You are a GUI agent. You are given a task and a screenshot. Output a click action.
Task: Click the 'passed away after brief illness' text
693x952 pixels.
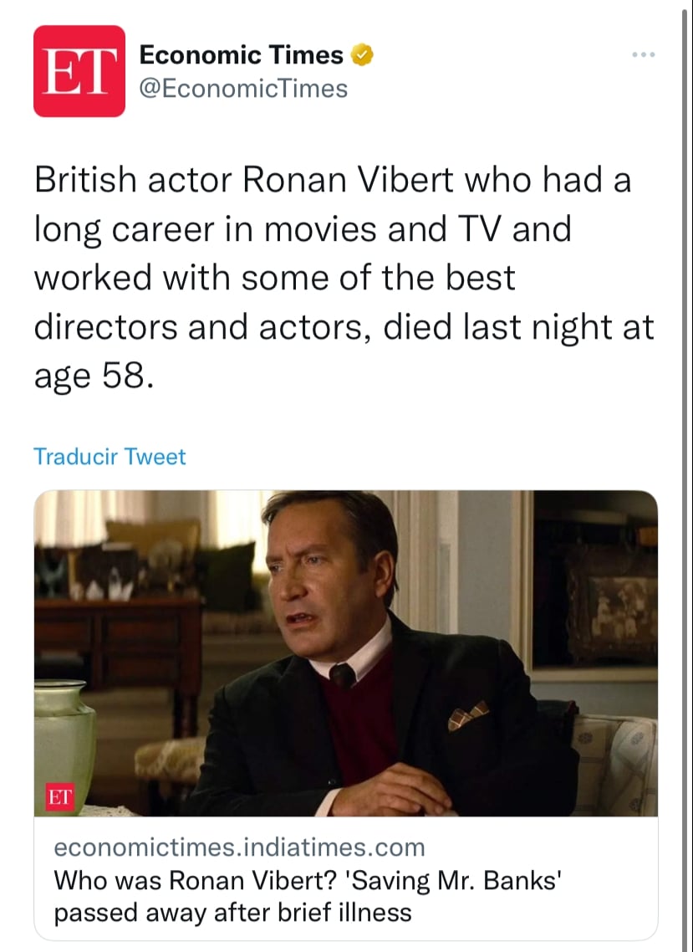pos(233,913)
